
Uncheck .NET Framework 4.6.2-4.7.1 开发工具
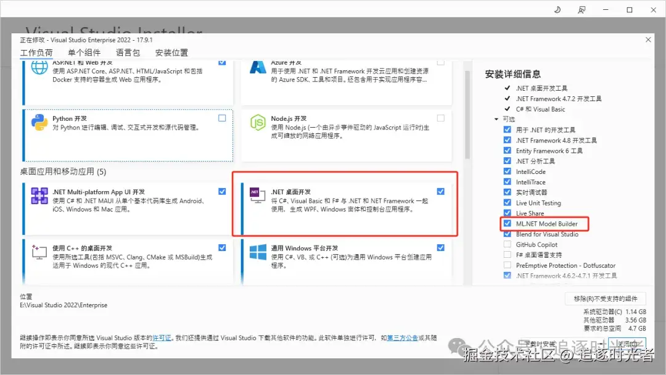pos(507,276)
